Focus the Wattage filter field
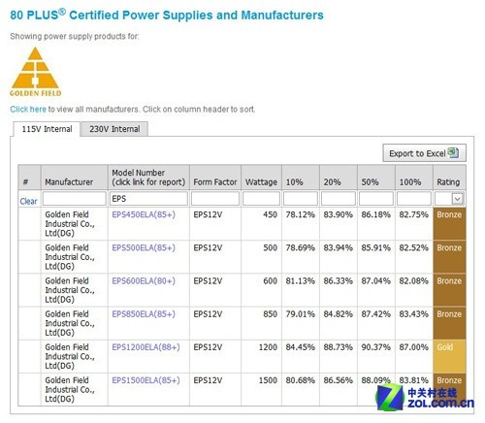The image size is (485, 423). click(261, 199)
